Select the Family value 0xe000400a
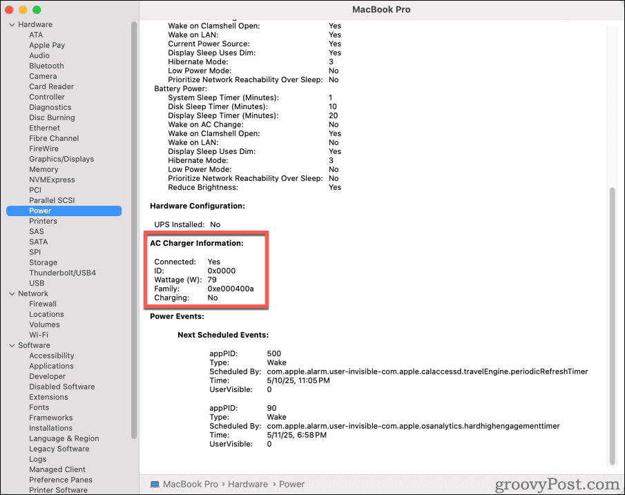 click(231, 289)
